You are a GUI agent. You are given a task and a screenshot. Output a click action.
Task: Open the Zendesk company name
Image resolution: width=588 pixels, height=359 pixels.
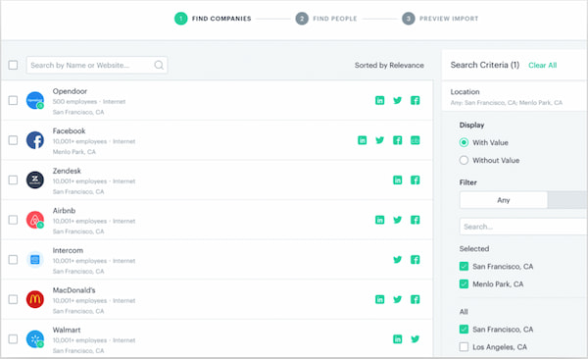tap(67, 171)
